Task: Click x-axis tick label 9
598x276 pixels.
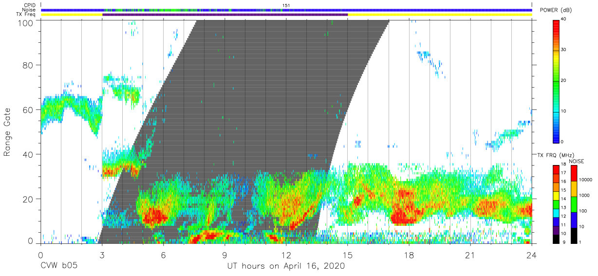Action: click(224, 255)
